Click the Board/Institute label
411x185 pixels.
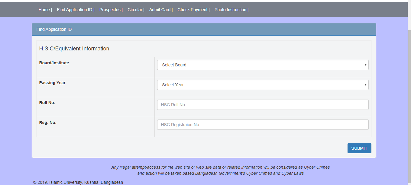tap(54, 63)
